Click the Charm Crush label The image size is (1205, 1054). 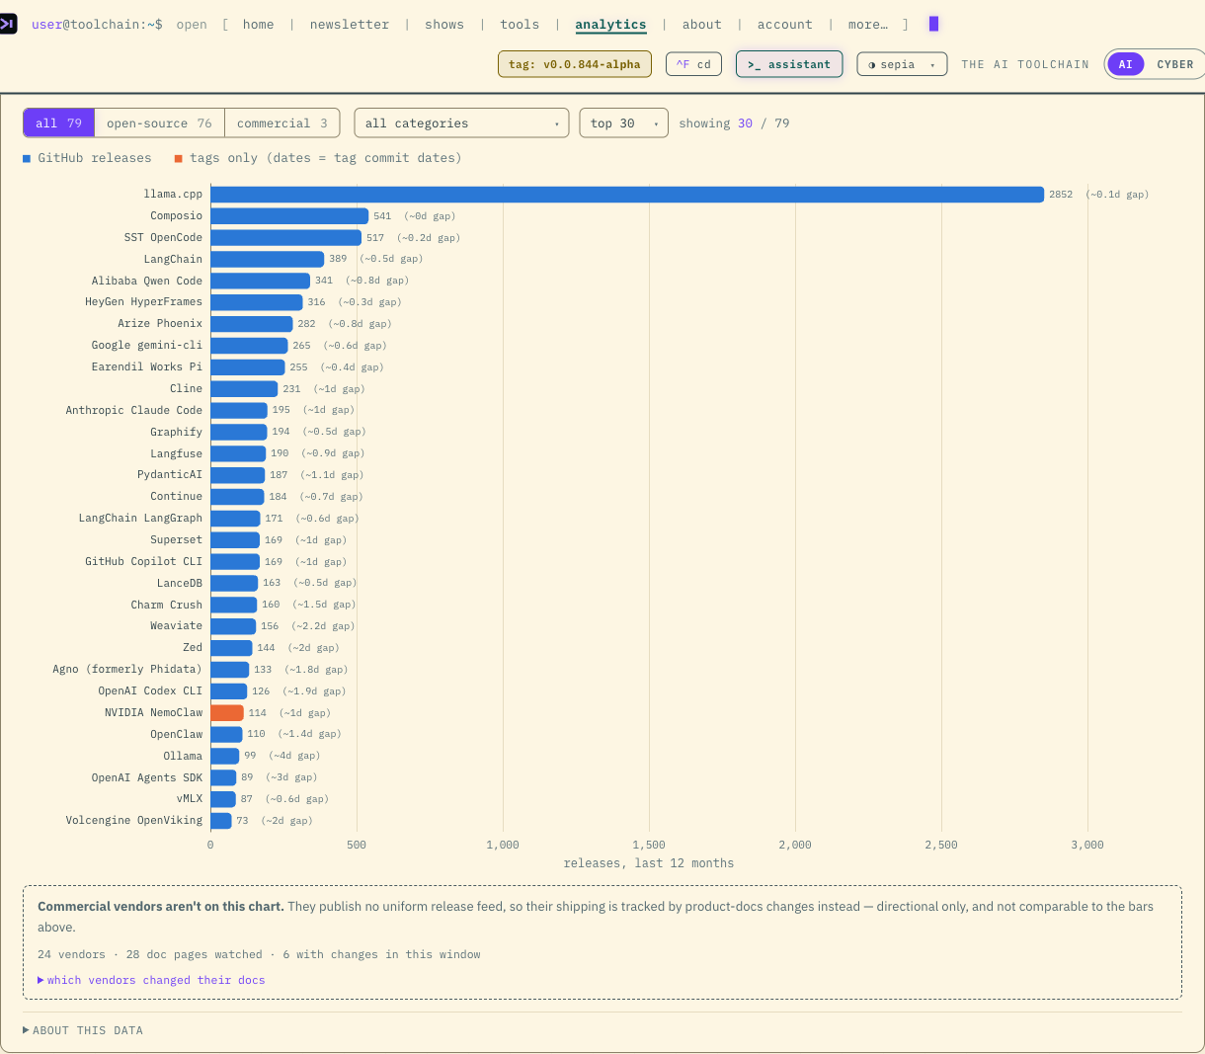167,606
